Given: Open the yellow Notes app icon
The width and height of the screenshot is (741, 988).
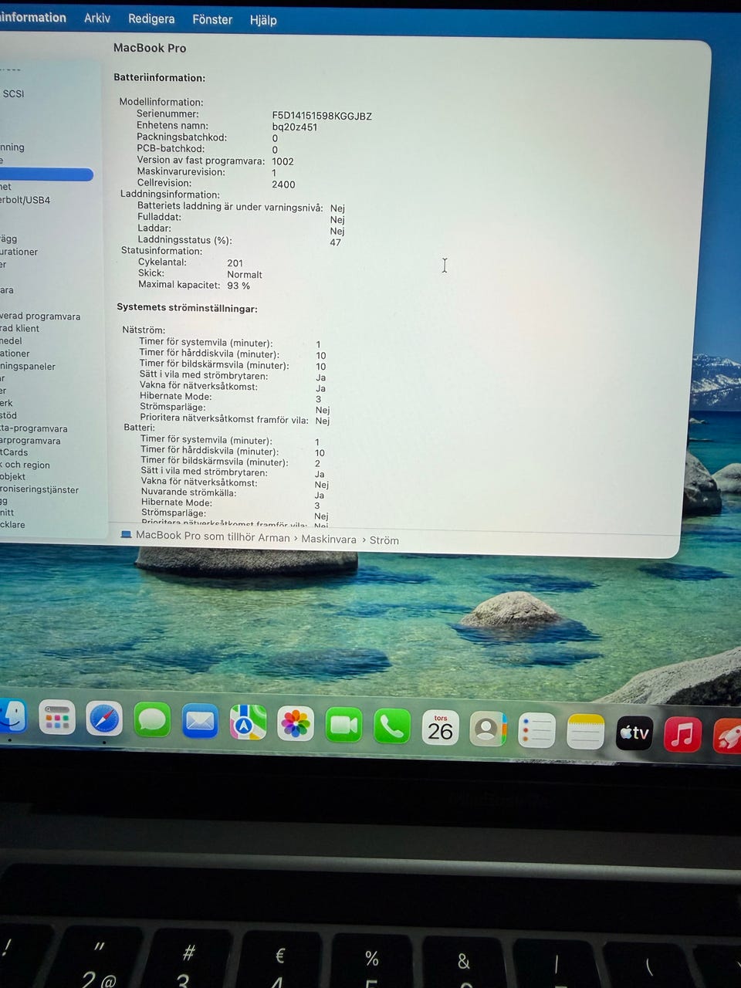Looking at the screenshot, I should click(585, 731).
